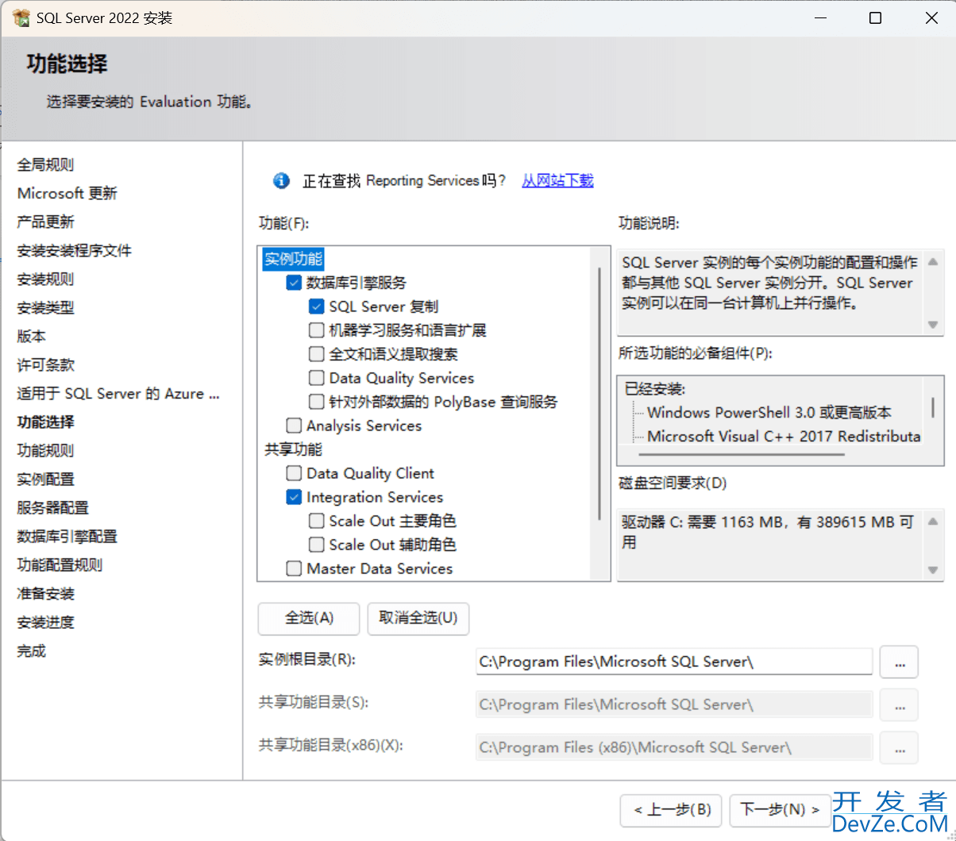This screenshot has height=841, width=956.
Task: Click the 已经安装 prerequisites heading
Action: tap(655, 388)
